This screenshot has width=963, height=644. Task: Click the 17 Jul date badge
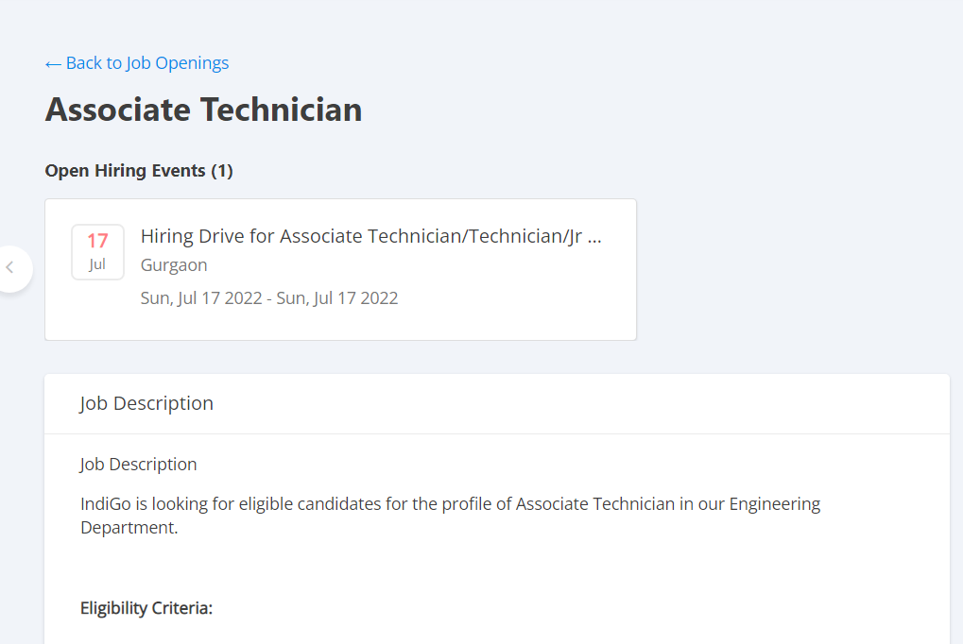point(97,252)
